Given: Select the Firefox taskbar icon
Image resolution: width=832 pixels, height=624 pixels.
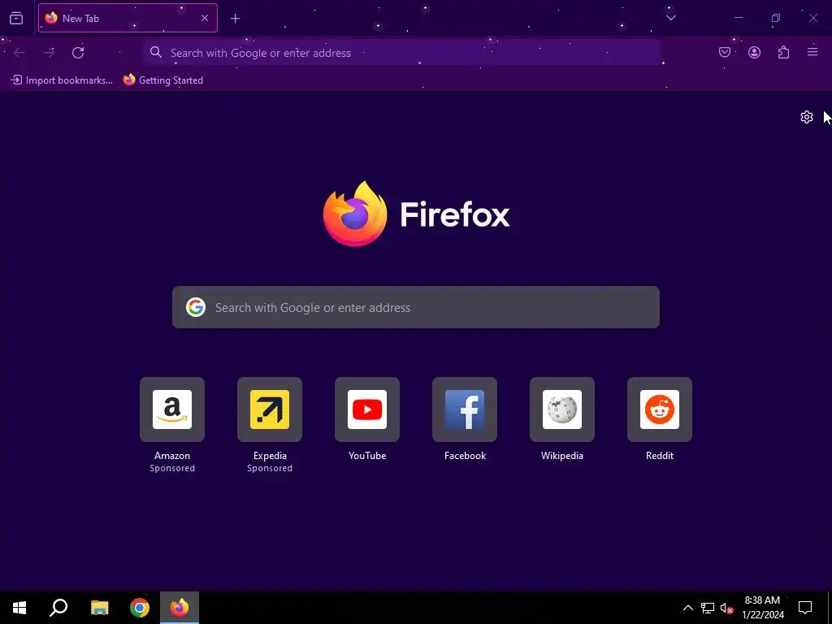Looking at the screenshot, I should click(x=180, y=608).
